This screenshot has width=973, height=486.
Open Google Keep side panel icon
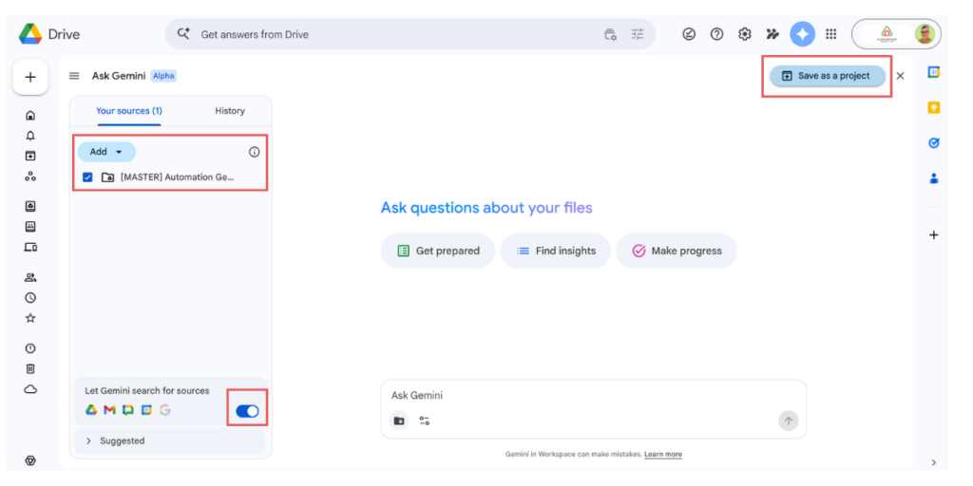[x=933, y=108]
